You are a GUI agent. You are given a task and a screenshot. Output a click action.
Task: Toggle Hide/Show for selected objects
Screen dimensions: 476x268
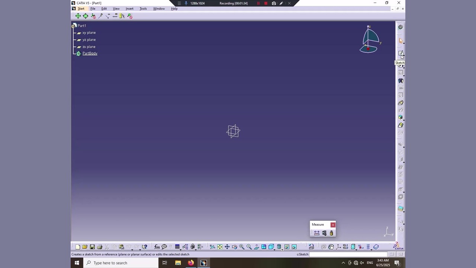[287, 247]
